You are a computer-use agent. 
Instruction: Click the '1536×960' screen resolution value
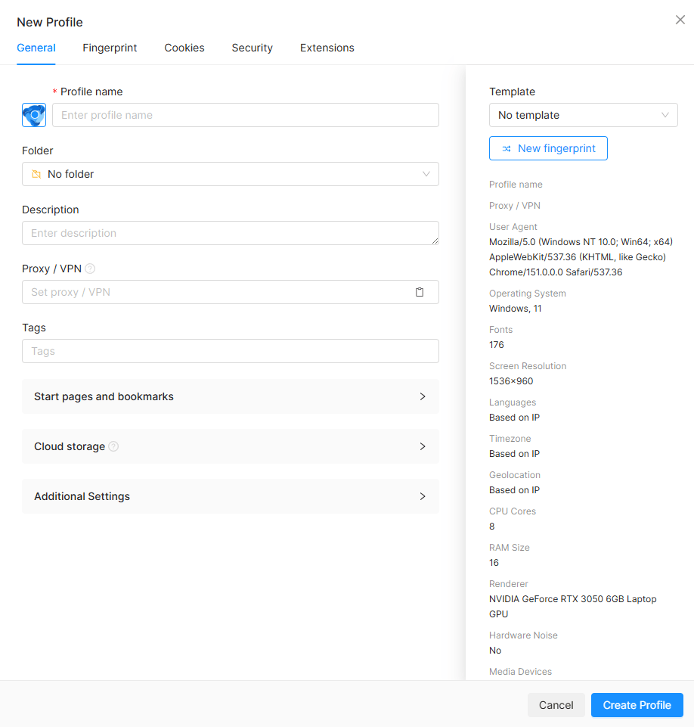pyautogui.click(x=511, y=381)
